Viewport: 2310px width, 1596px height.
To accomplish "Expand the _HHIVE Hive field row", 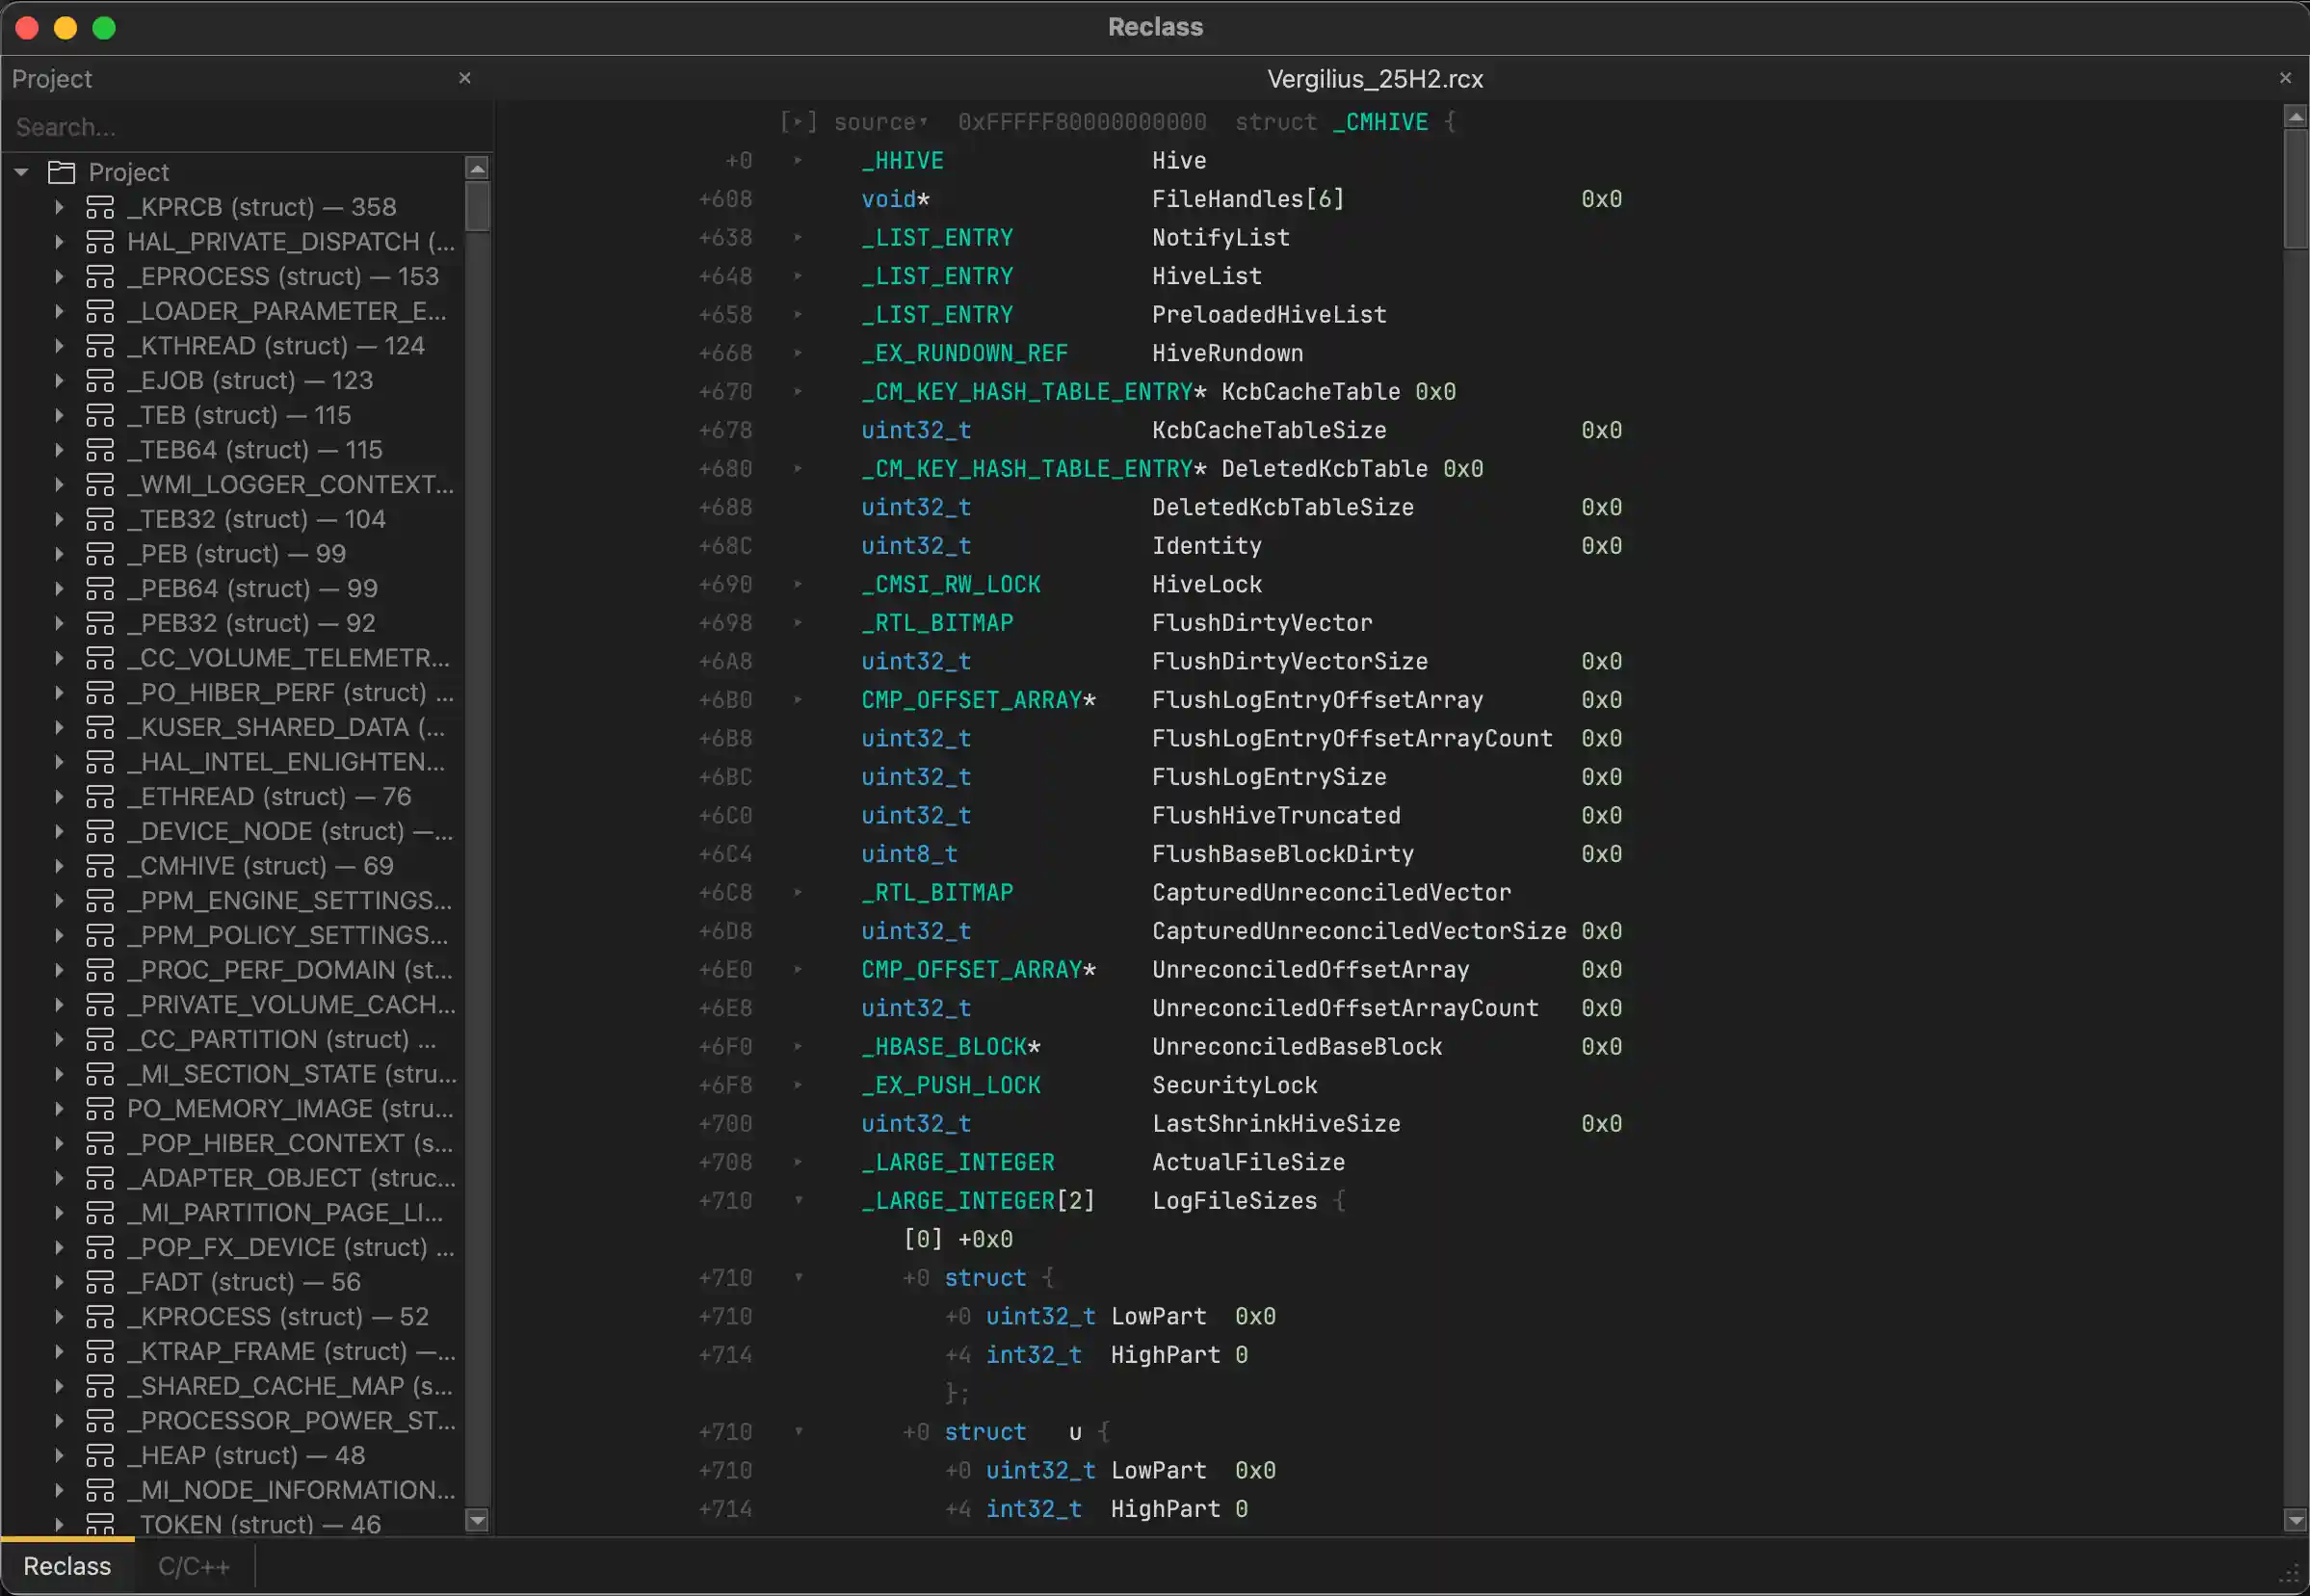I will 798,160.
